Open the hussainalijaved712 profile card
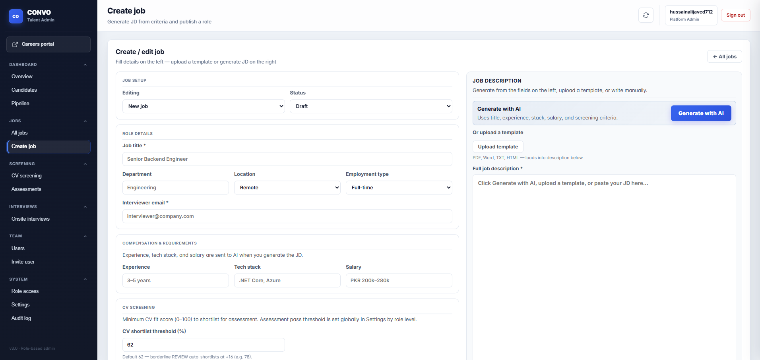760x360 pixels. tap(691, 15)
